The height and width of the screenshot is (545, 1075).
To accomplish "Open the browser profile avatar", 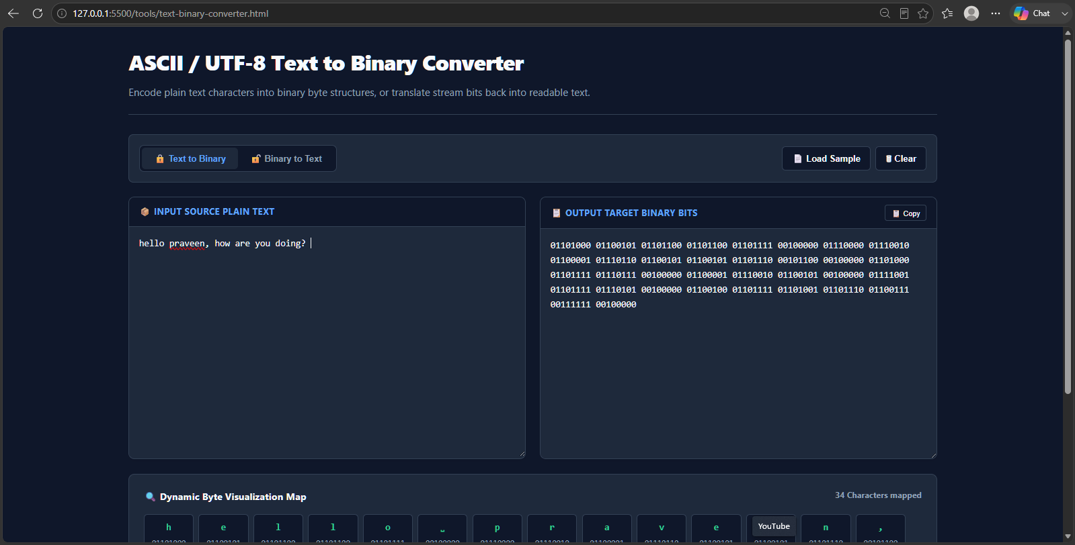I will pyautogui.click(x=971, y=13).
